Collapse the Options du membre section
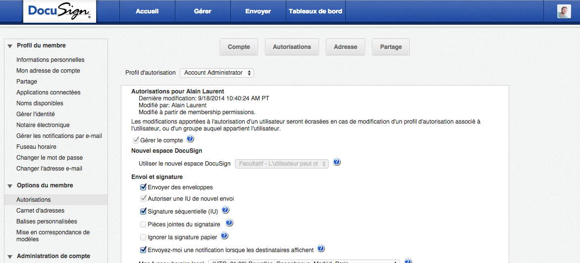 [x=9, y=186]
